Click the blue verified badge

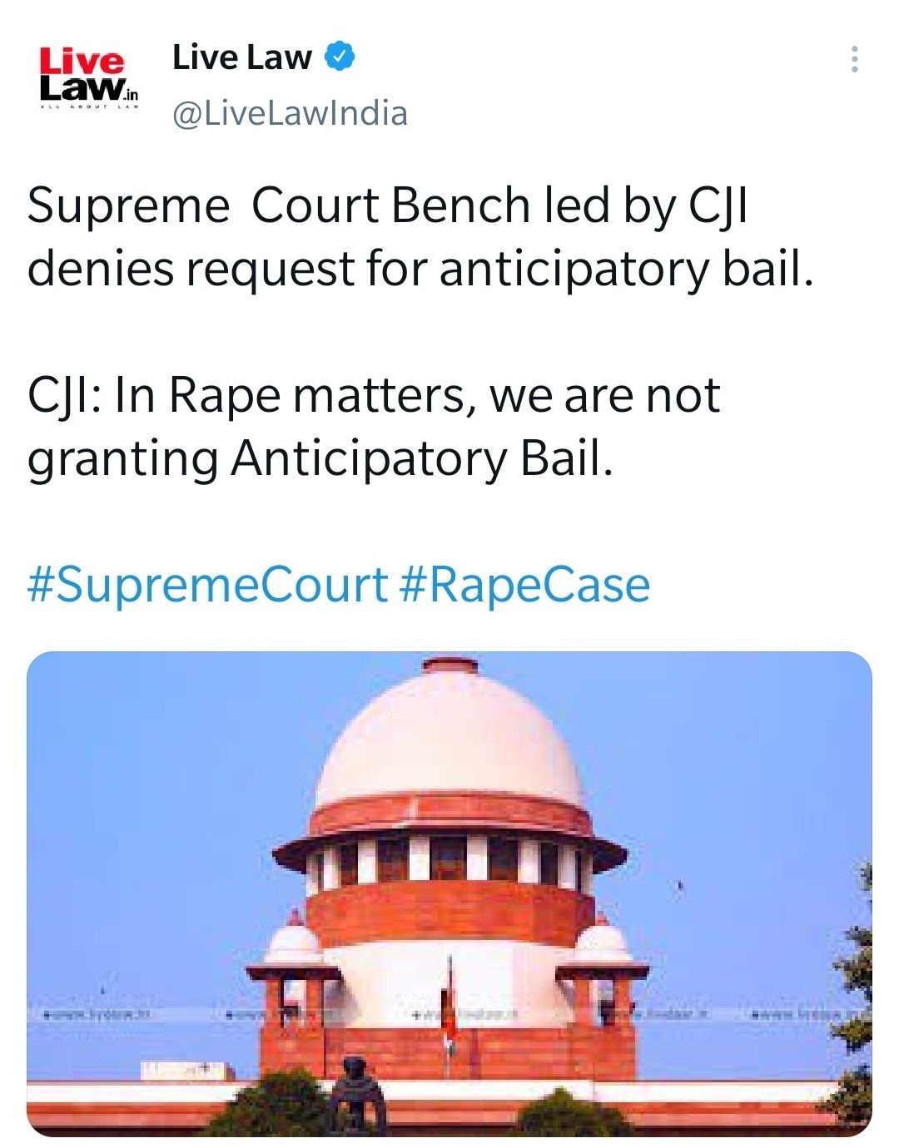tap(340, 57)
